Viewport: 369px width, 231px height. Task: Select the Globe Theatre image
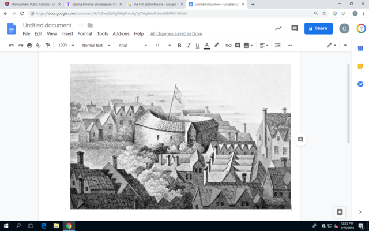pyautogui.click(x=180, y=136)
